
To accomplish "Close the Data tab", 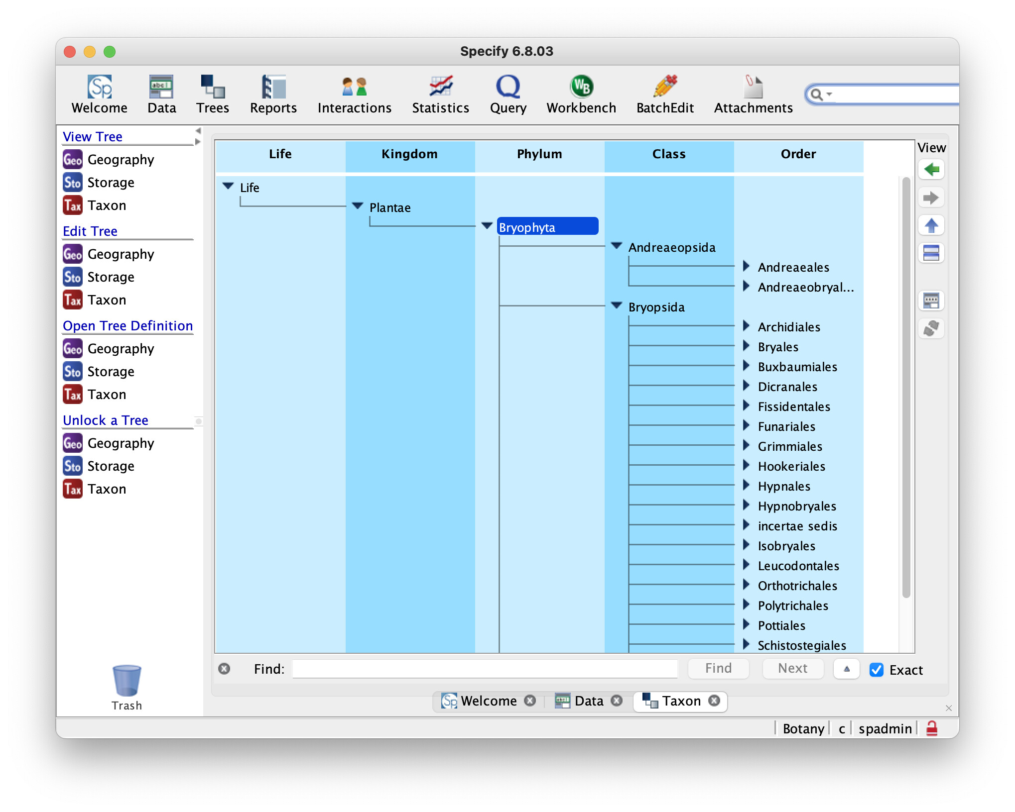I will pos(617,701).
